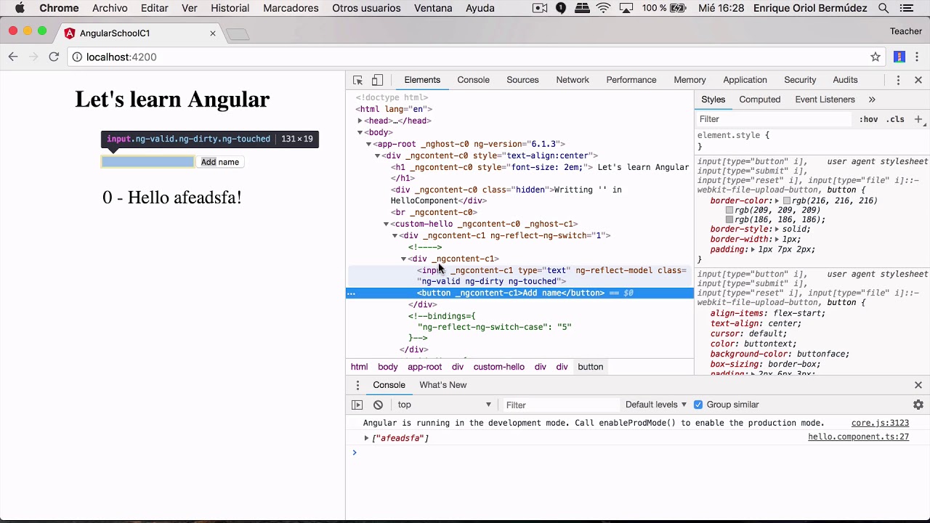Open the Historial menu in menu bar
Viewport: 930px width, 523px height.
click(230, 8)
